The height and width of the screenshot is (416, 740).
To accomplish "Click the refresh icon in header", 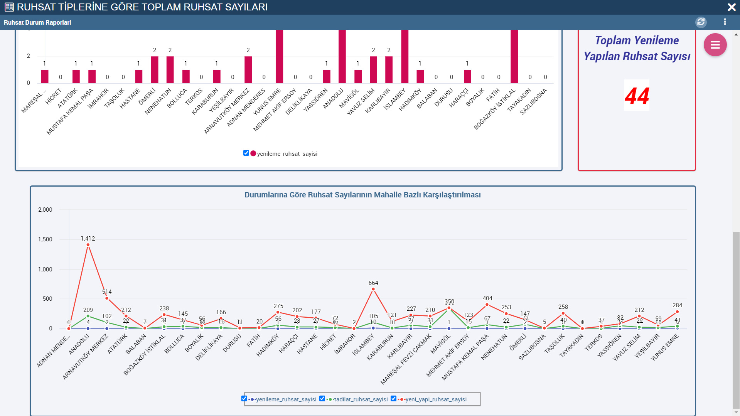I will pyautogui.click(x=701, y=22).
